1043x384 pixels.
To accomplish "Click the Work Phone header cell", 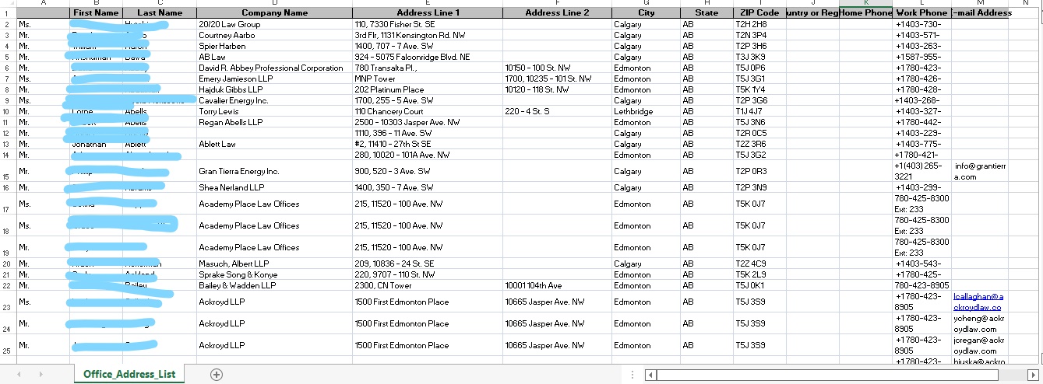I will click(922, 13).
